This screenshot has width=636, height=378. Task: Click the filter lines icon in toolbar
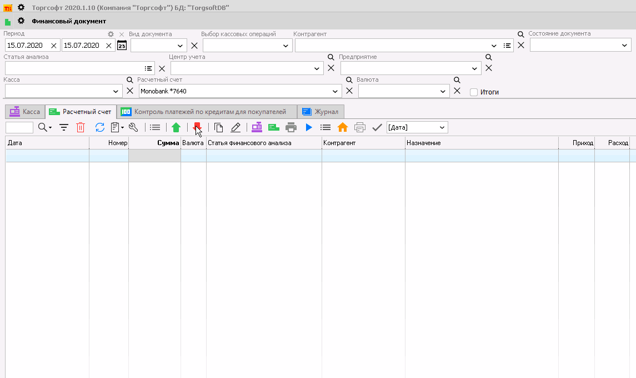pos(64,128)
